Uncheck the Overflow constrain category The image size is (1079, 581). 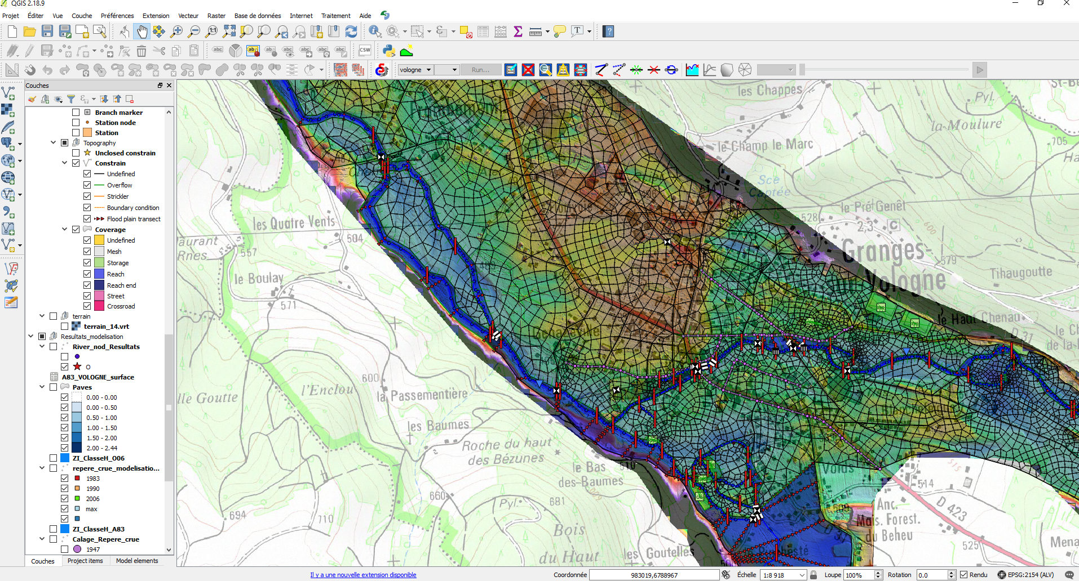(87, 185)
